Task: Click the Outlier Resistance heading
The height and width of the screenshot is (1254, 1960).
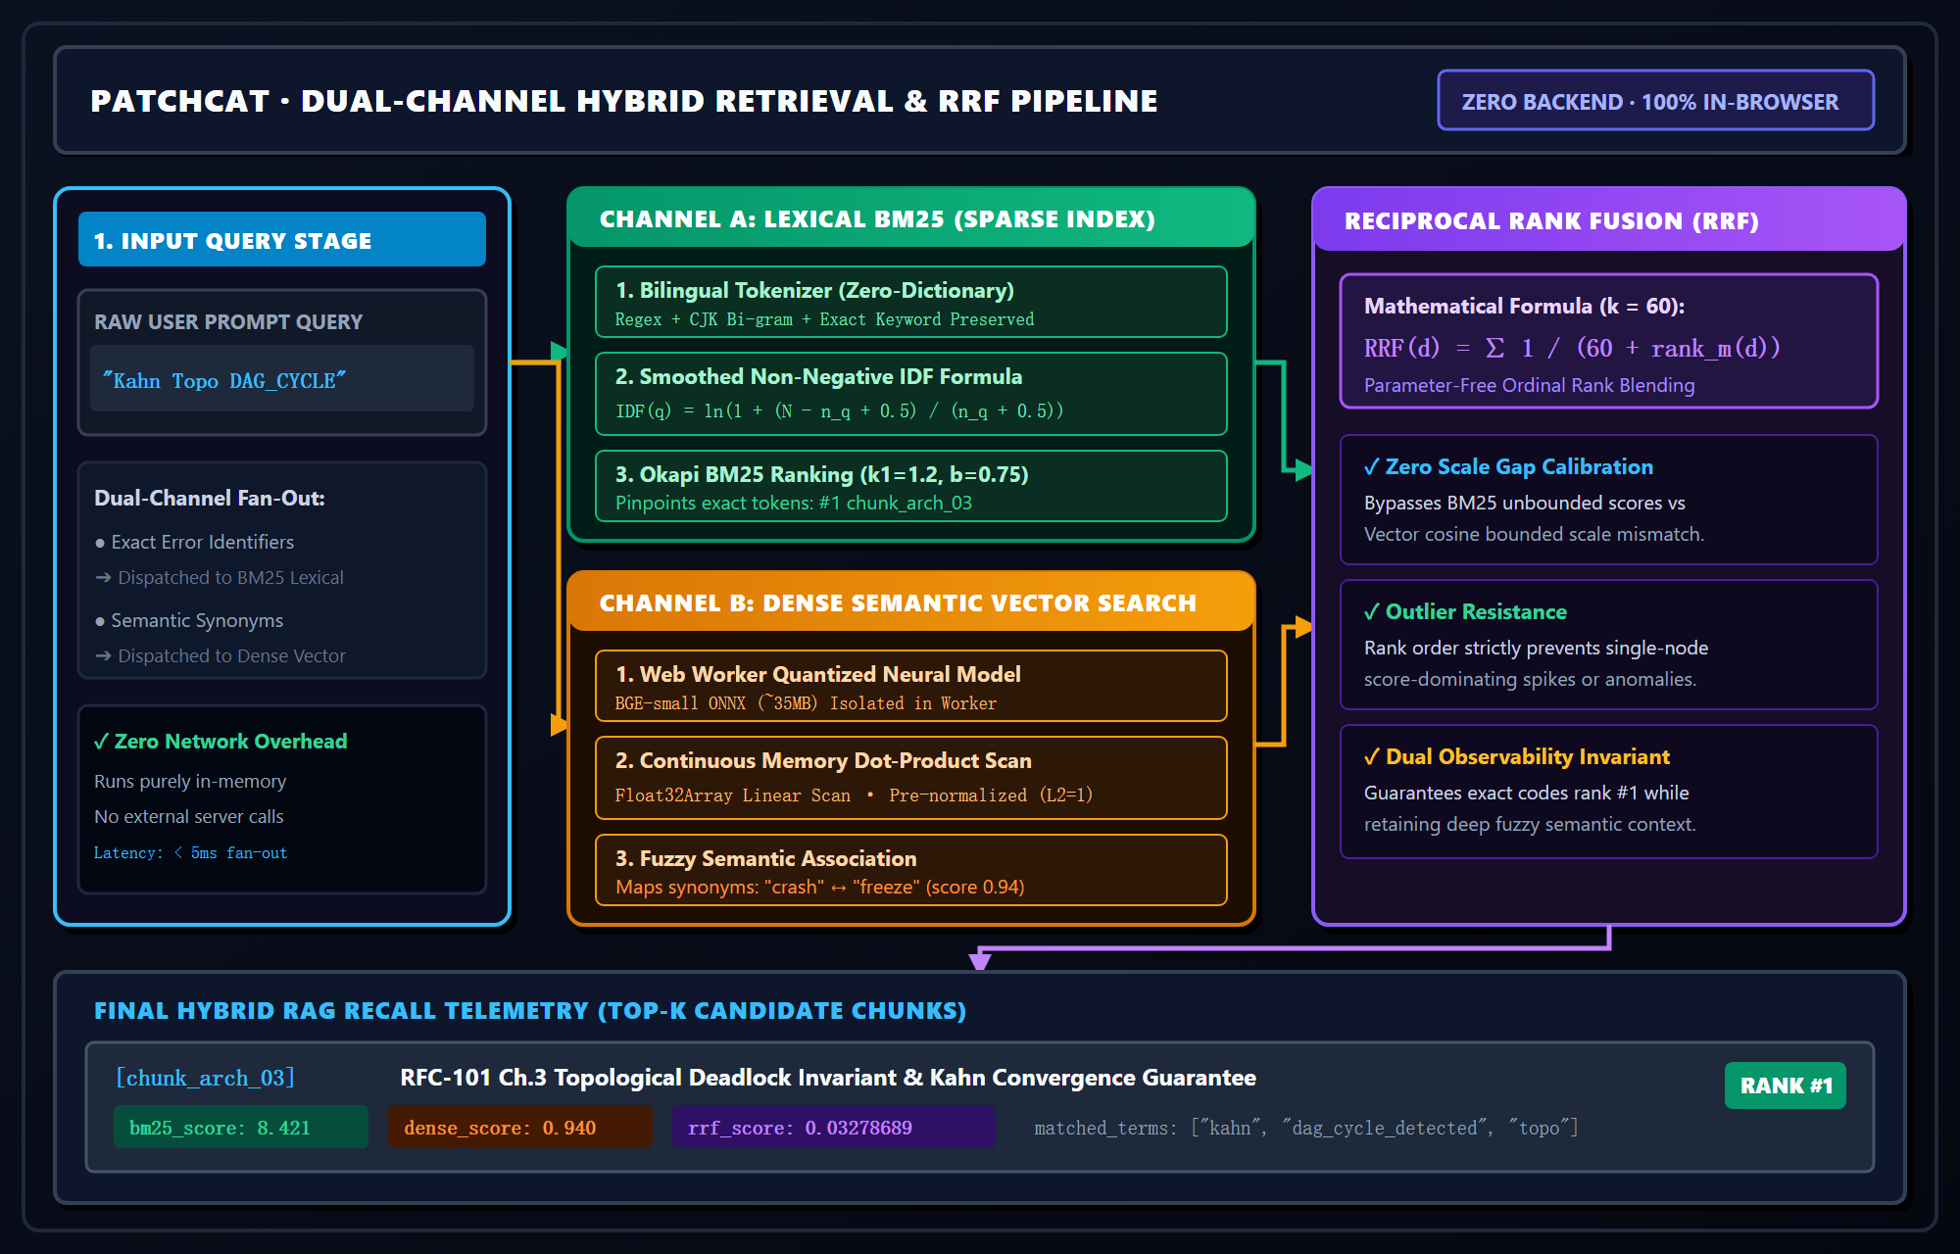Action: 1465,611
